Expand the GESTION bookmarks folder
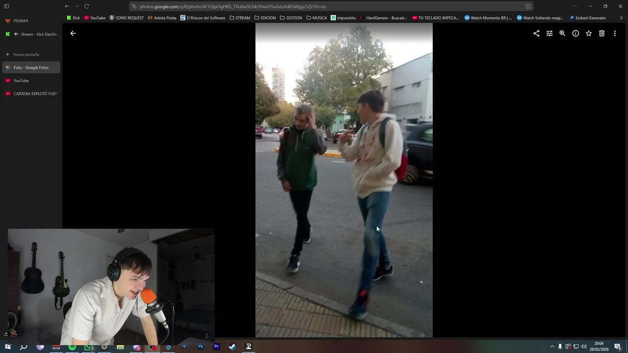The image size is (628, 353). (291, 18)
